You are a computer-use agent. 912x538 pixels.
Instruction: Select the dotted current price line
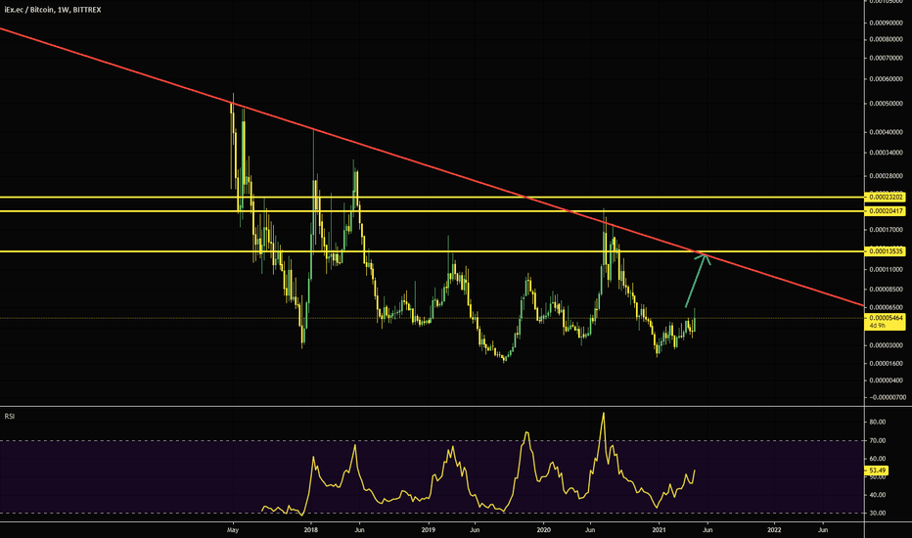click(x=433, y=318)
